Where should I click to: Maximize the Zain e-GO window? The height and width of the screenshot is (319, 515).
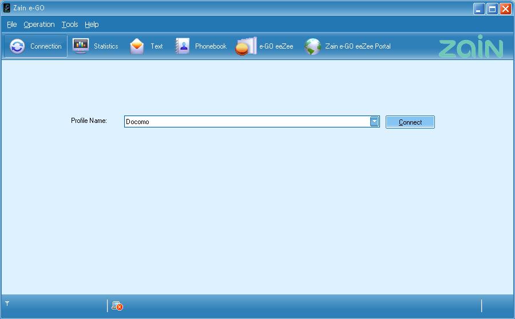492,9
